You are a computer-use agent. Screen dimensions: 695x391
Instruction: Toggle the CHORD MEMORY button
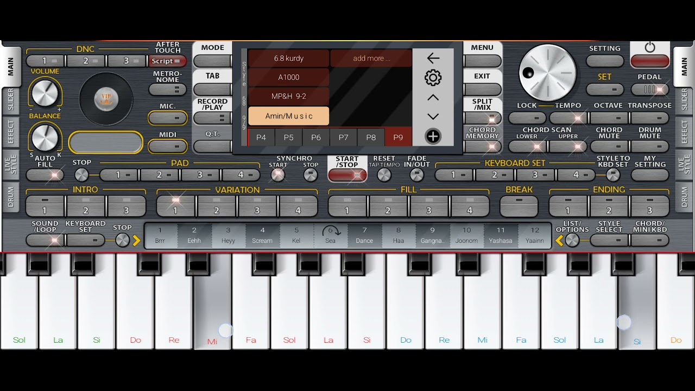(x=482, y=147)
